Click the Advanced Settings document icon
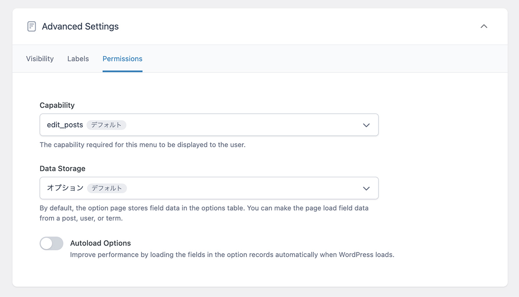This screenshot has height=297, width=519. (x=32, y=26)
